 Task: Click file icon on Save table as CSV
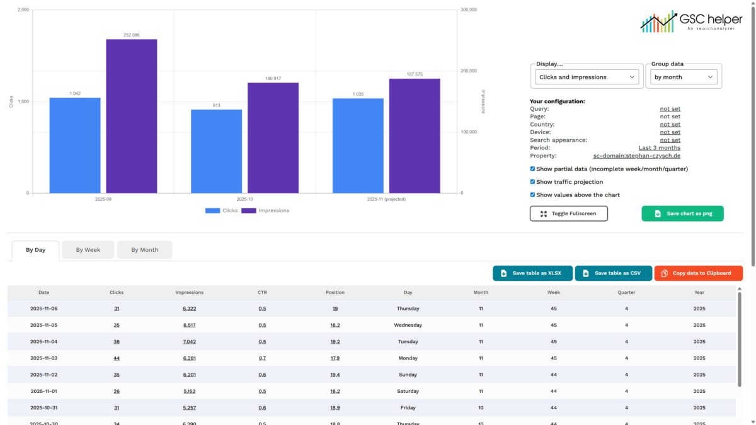(x=585, y=273)
